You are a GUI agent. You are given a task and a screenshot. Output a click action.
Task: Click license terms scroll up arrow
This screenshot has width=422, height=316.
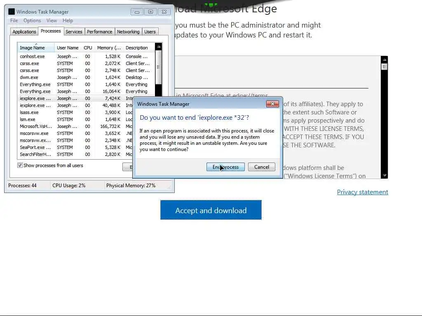pos(384,59)
